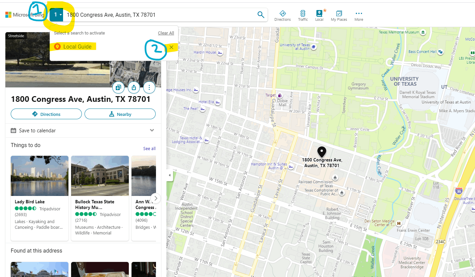Viewport: 475px width, 277px height.
Task: Click the share icon below the photo
Action: [x=134, y=88]
